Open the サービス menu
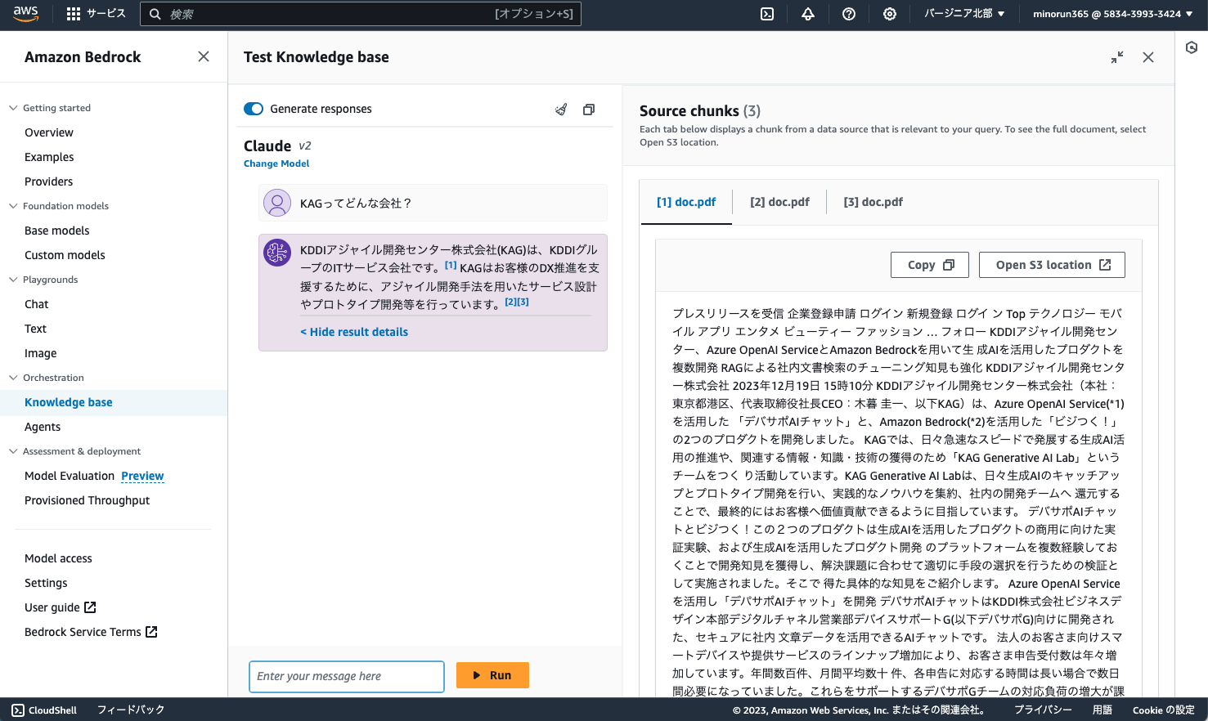 107,13
